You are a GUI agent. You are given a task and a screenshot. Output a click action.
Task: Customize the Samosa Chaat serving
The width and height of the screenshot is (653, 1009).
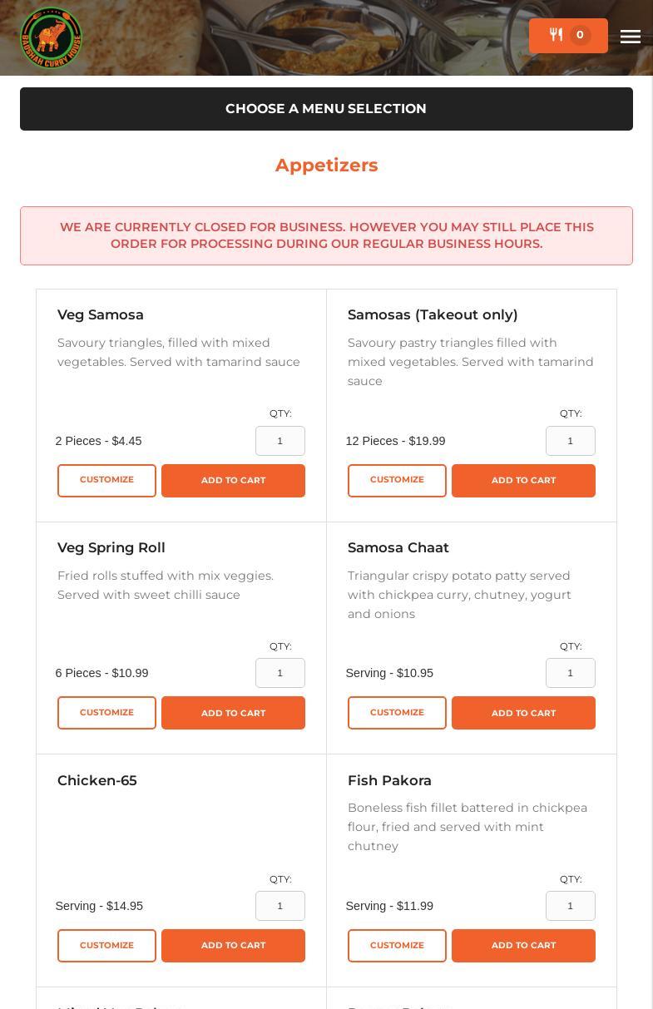pos(397,713)
